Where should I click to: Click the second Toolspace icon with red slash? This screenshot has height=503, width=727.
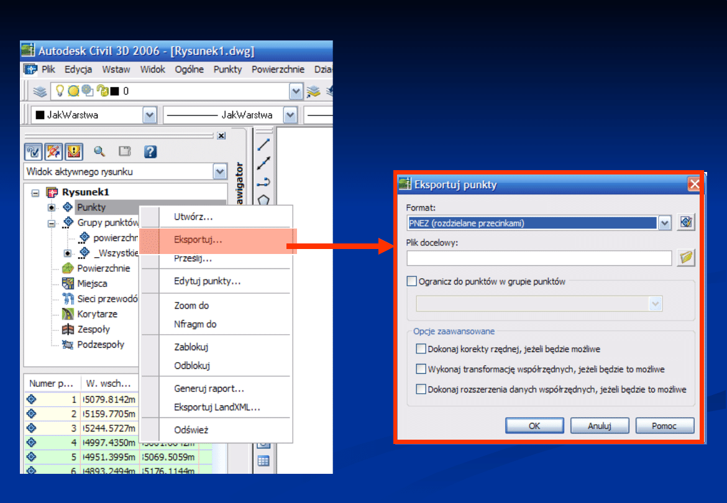click(x=54, y=152)
